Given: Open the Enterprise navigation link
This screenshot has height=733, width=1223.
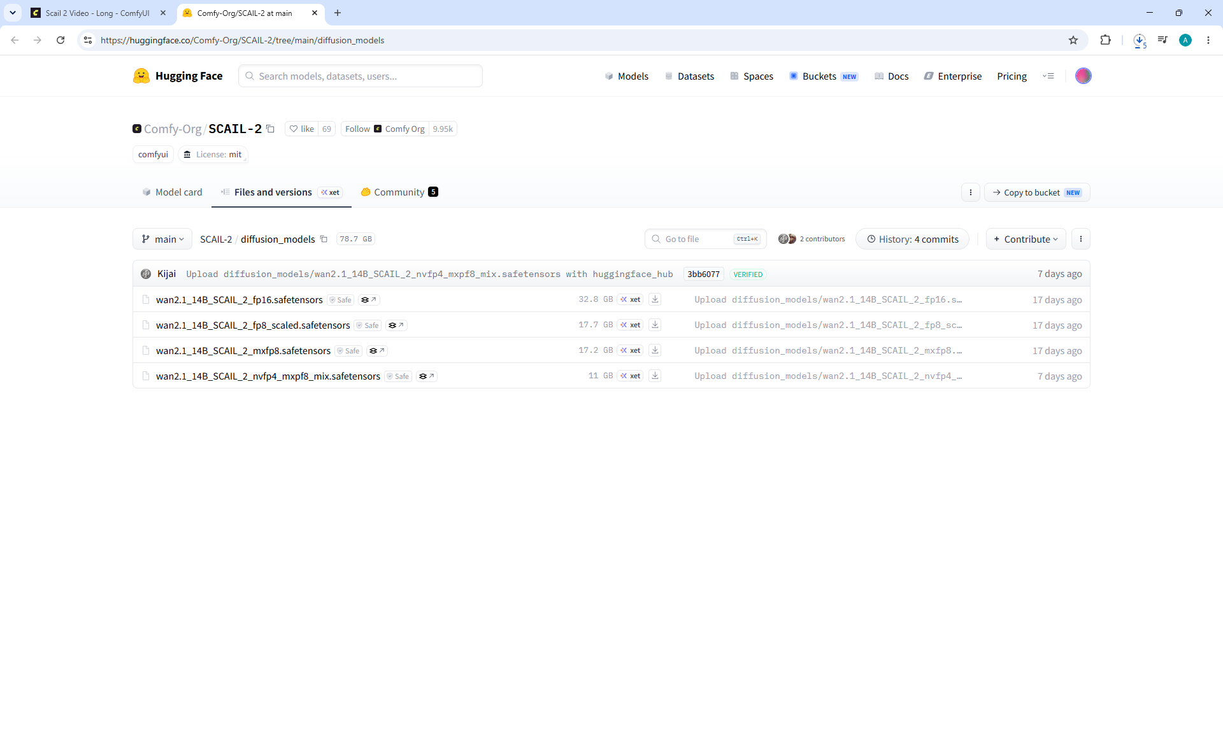Looking at the screenshot, I should click(953, 76).
